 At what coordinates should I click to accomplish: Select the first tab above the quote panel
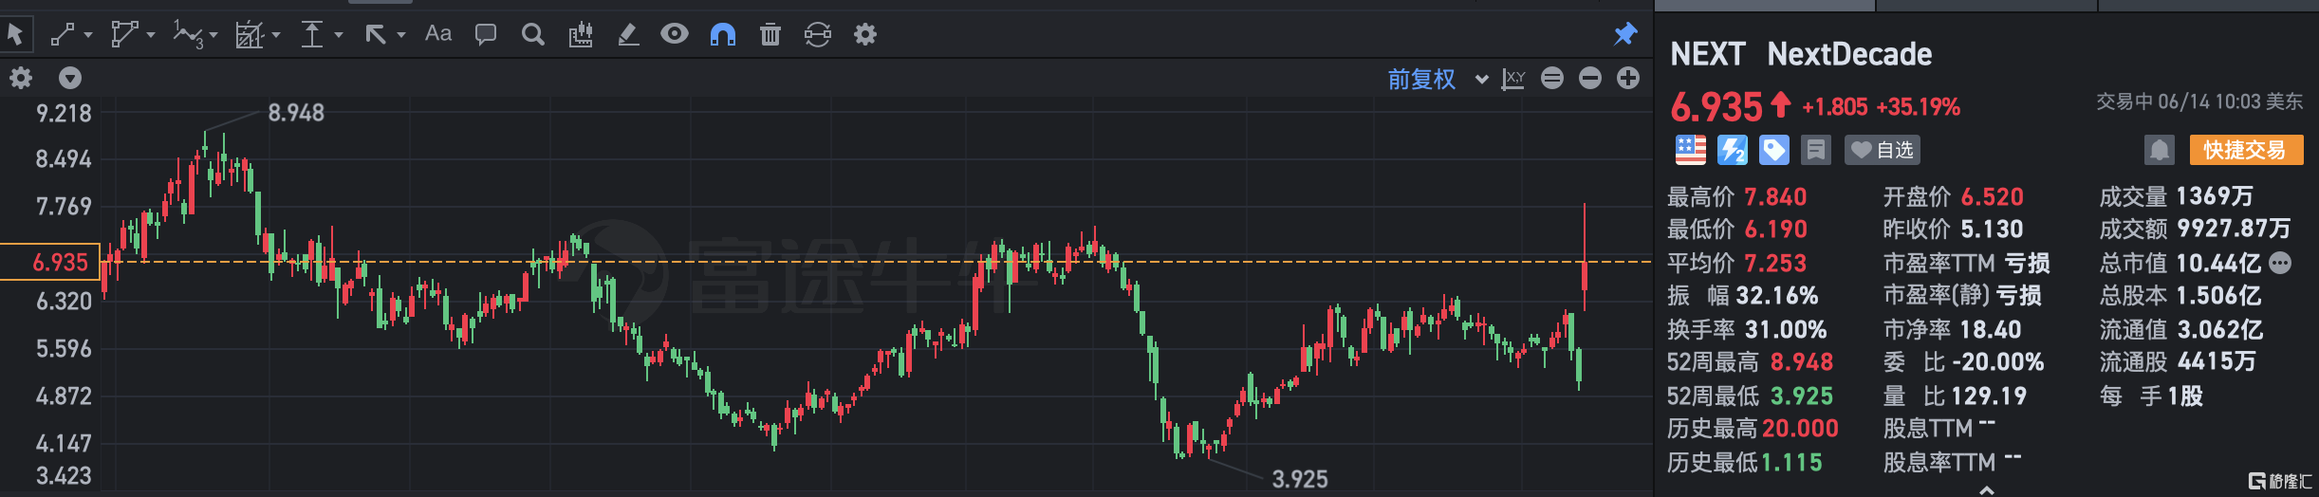tap(1765, 6)
